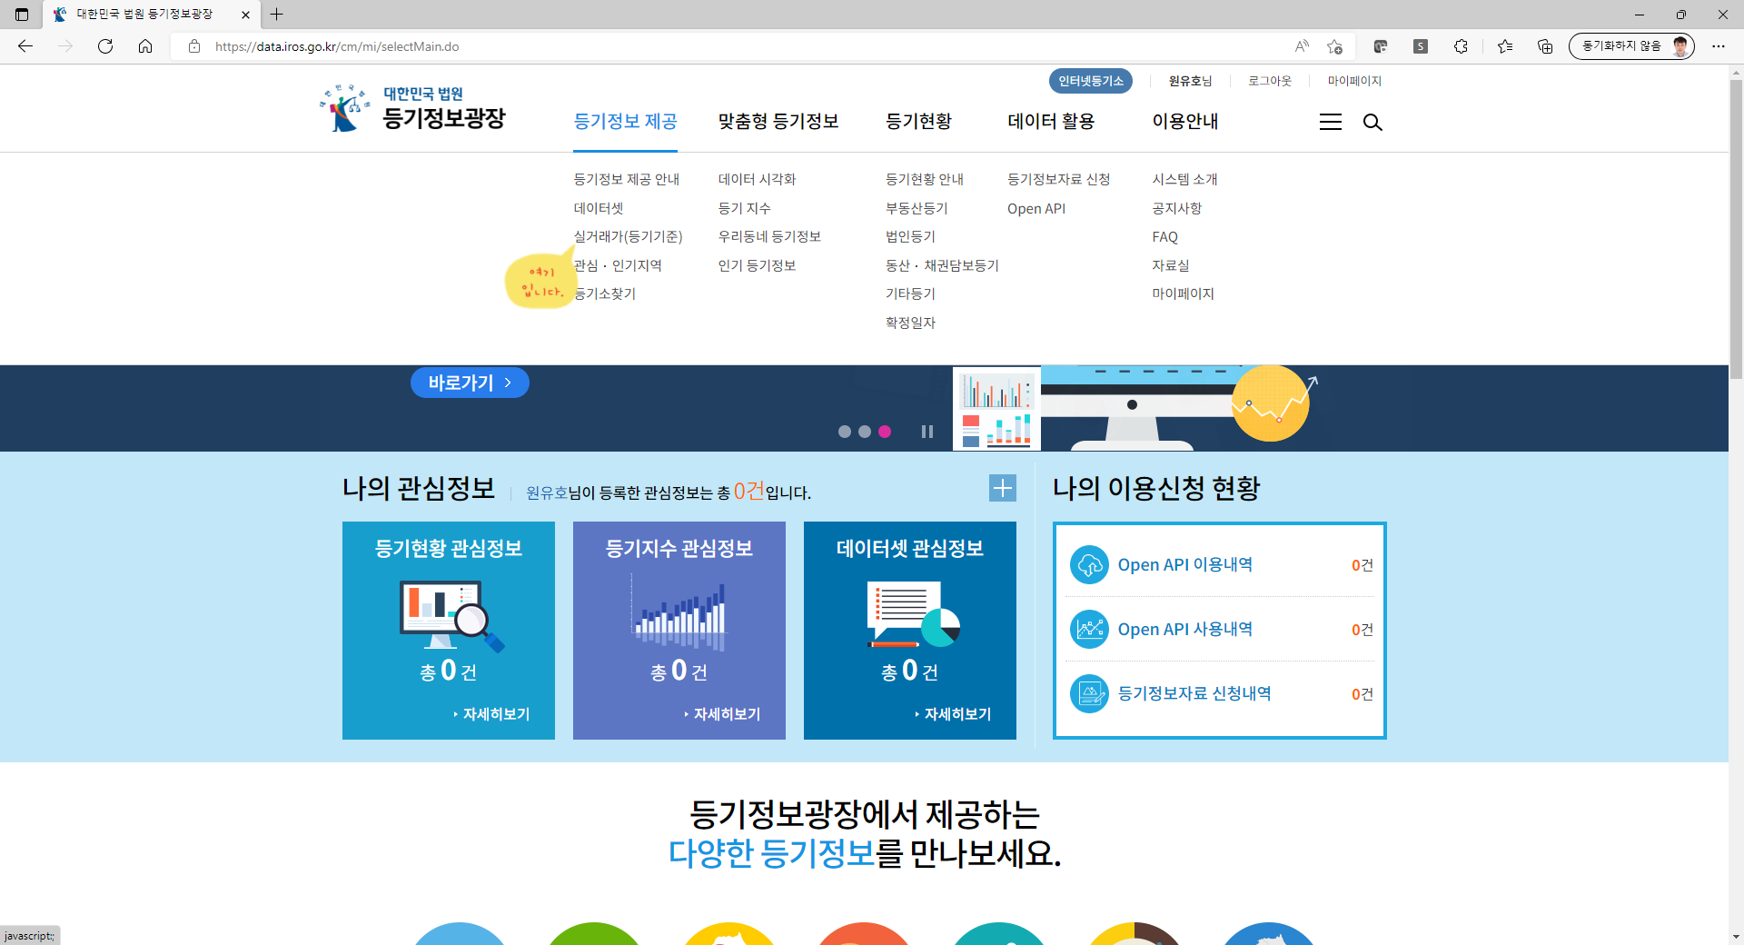Open 실거래가(등기기준) submenu item
This screenshot has width=1744, height=945.
click(x=628, y=236)
